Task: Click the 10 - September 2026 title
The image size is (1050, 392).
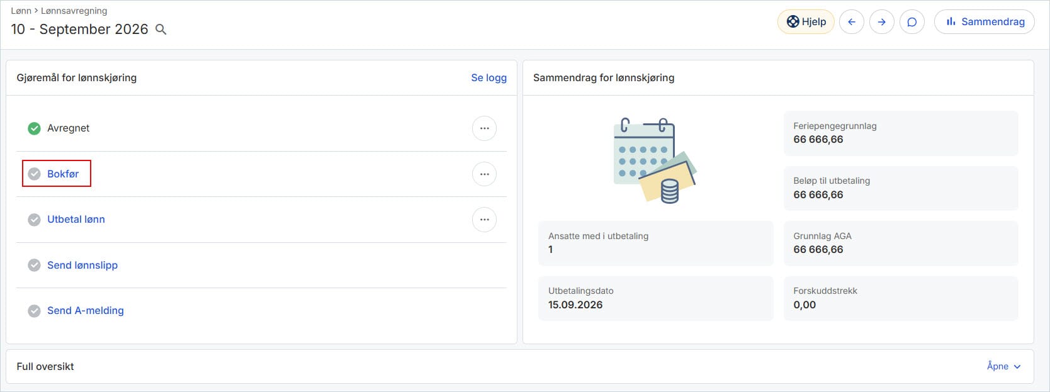Action: (79, 30)
